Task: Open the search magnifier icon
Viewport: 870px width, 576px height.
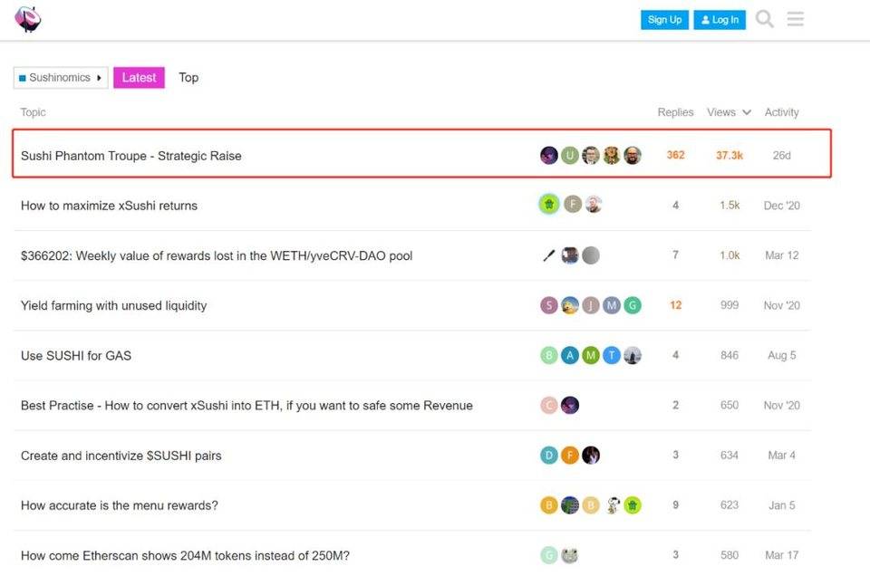Action: pos(765,19)
